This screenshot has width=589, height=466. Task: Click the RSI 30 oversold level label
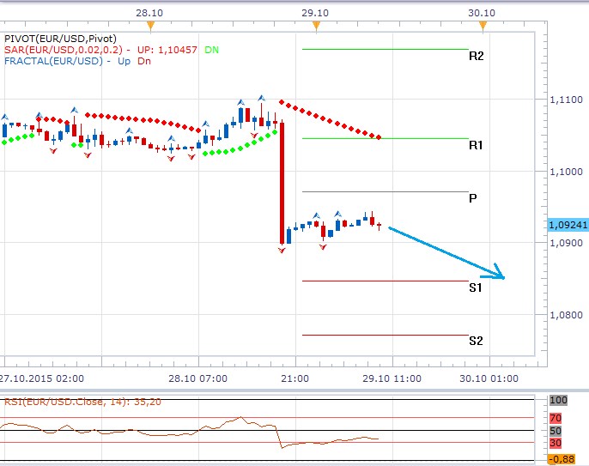[x=555, y=443]
